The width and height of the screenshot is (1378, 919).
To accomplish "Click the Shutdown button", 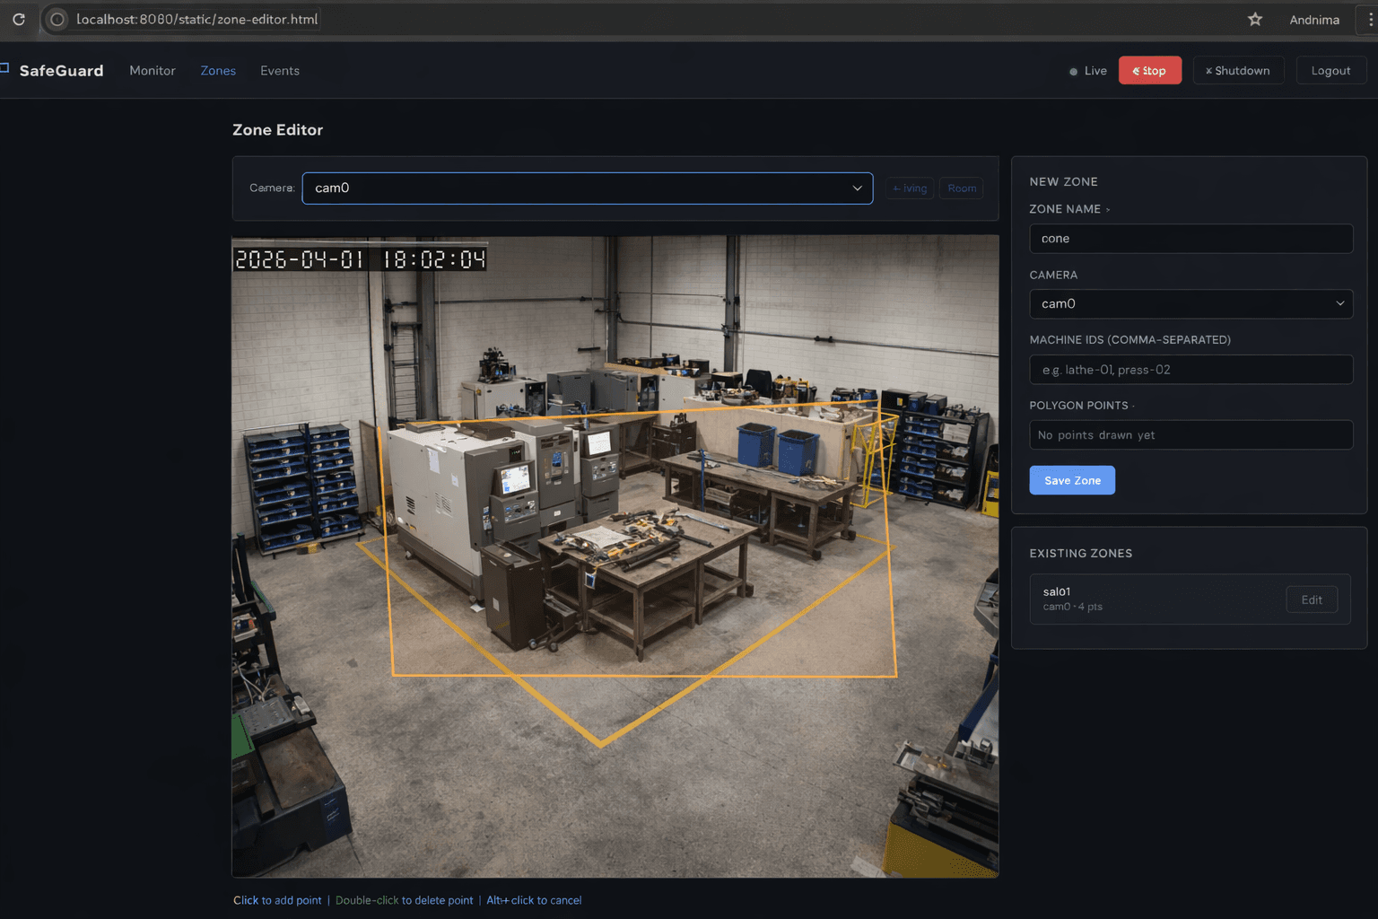I will [1238, 71].
